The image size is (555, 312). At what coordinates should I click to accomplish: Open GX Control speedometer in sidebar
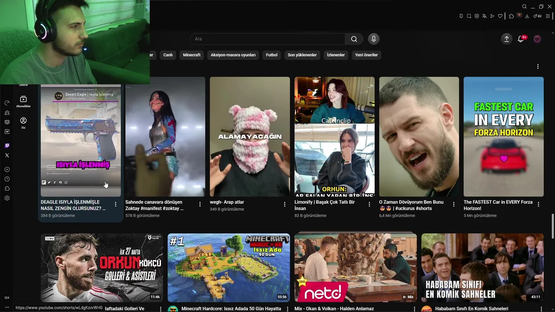tap(7, 103)
